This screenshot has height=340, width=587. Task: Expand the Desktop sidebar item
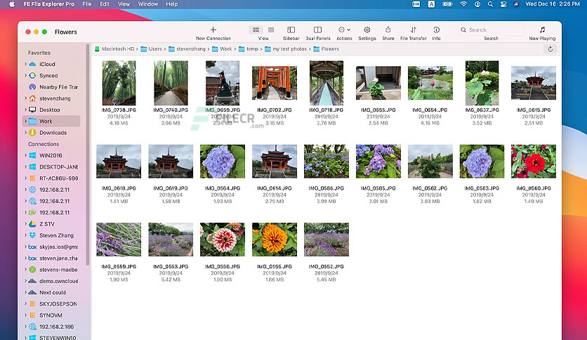[x=25, y=110]
